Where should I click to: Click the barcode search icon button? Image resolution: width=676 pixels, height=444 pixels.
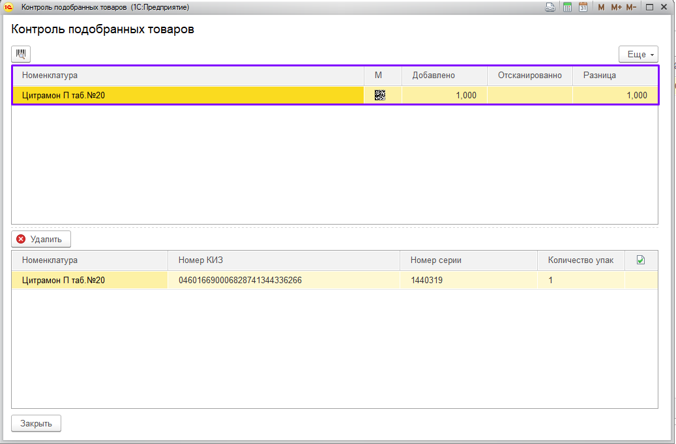pos(21,54)
